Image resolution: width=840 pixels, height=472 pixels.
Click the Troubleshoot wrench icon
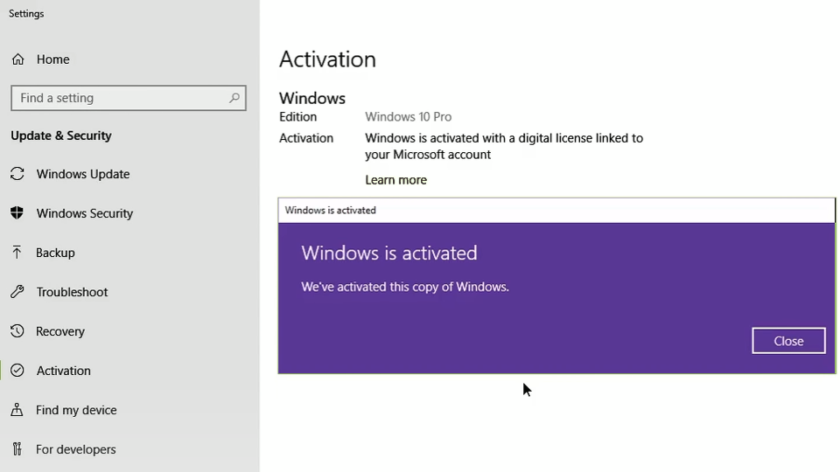17,292
